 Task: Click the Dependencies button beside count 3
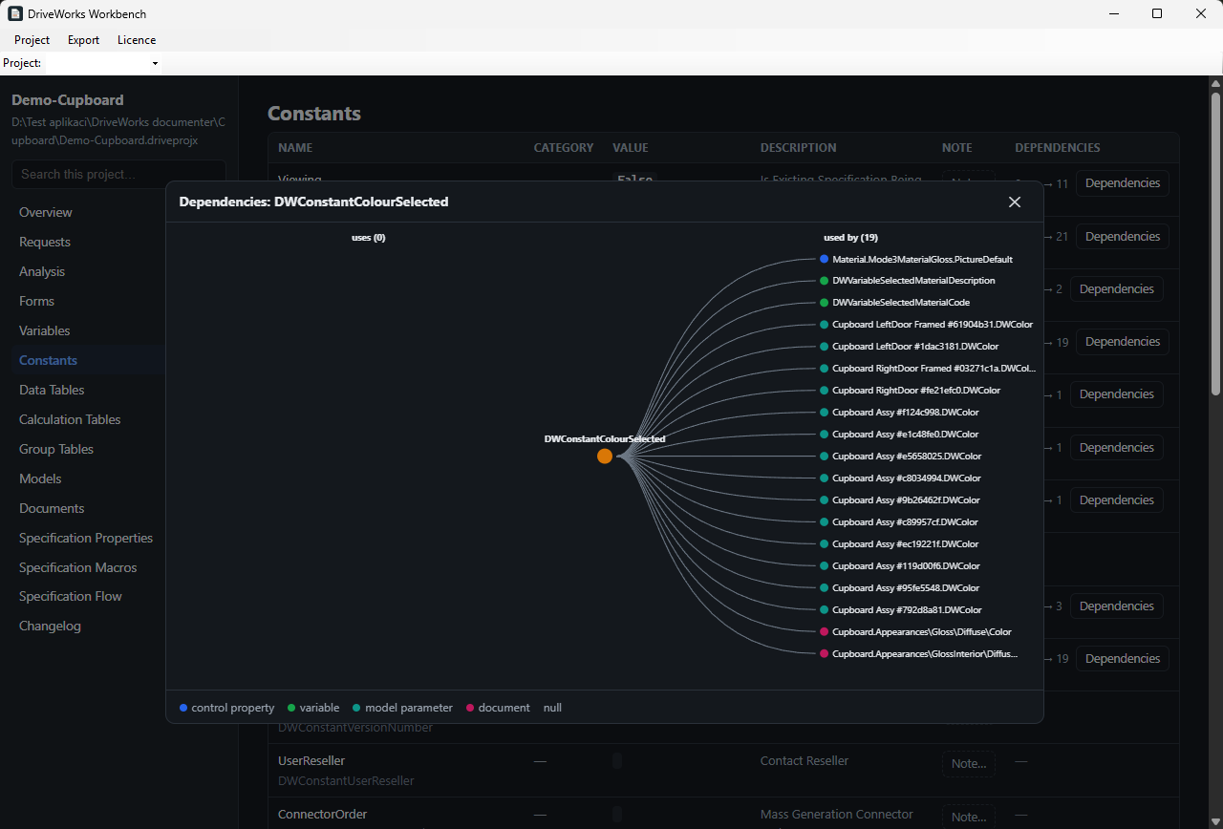pyautogui.click(x=1117, y=606)
